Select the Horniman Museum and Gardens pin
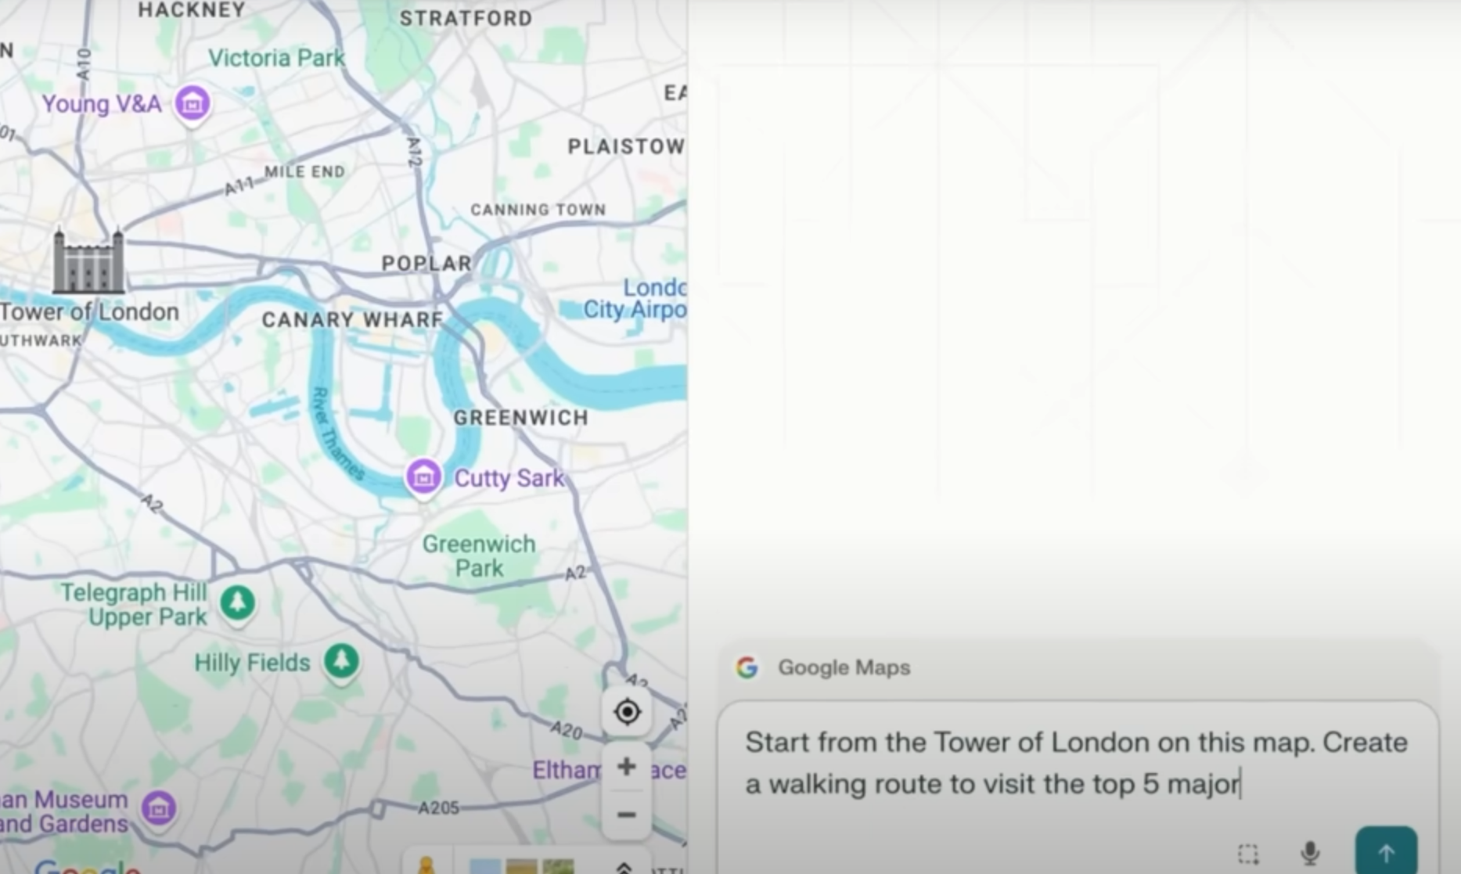The width and height of the screenshot is (1461, 874). (x=158, y=808)
